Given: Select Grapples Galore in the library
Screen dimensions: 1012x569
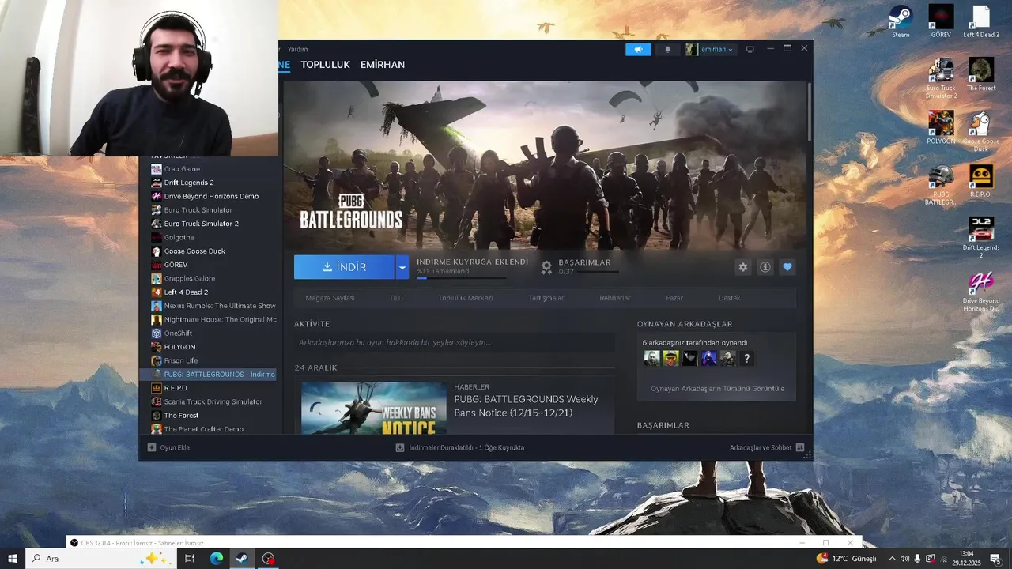Looking at the screenshot, I should pyautogui.click(x=189, y=278).
